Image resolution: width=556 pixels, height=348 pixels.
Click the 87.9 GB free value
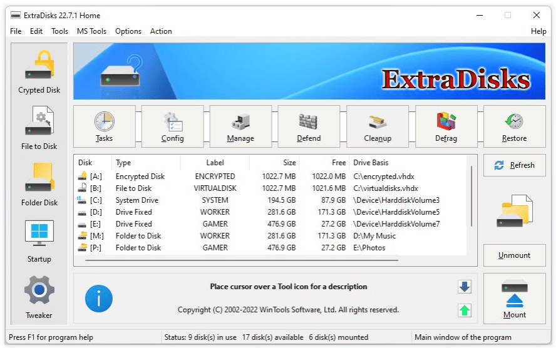333,200
